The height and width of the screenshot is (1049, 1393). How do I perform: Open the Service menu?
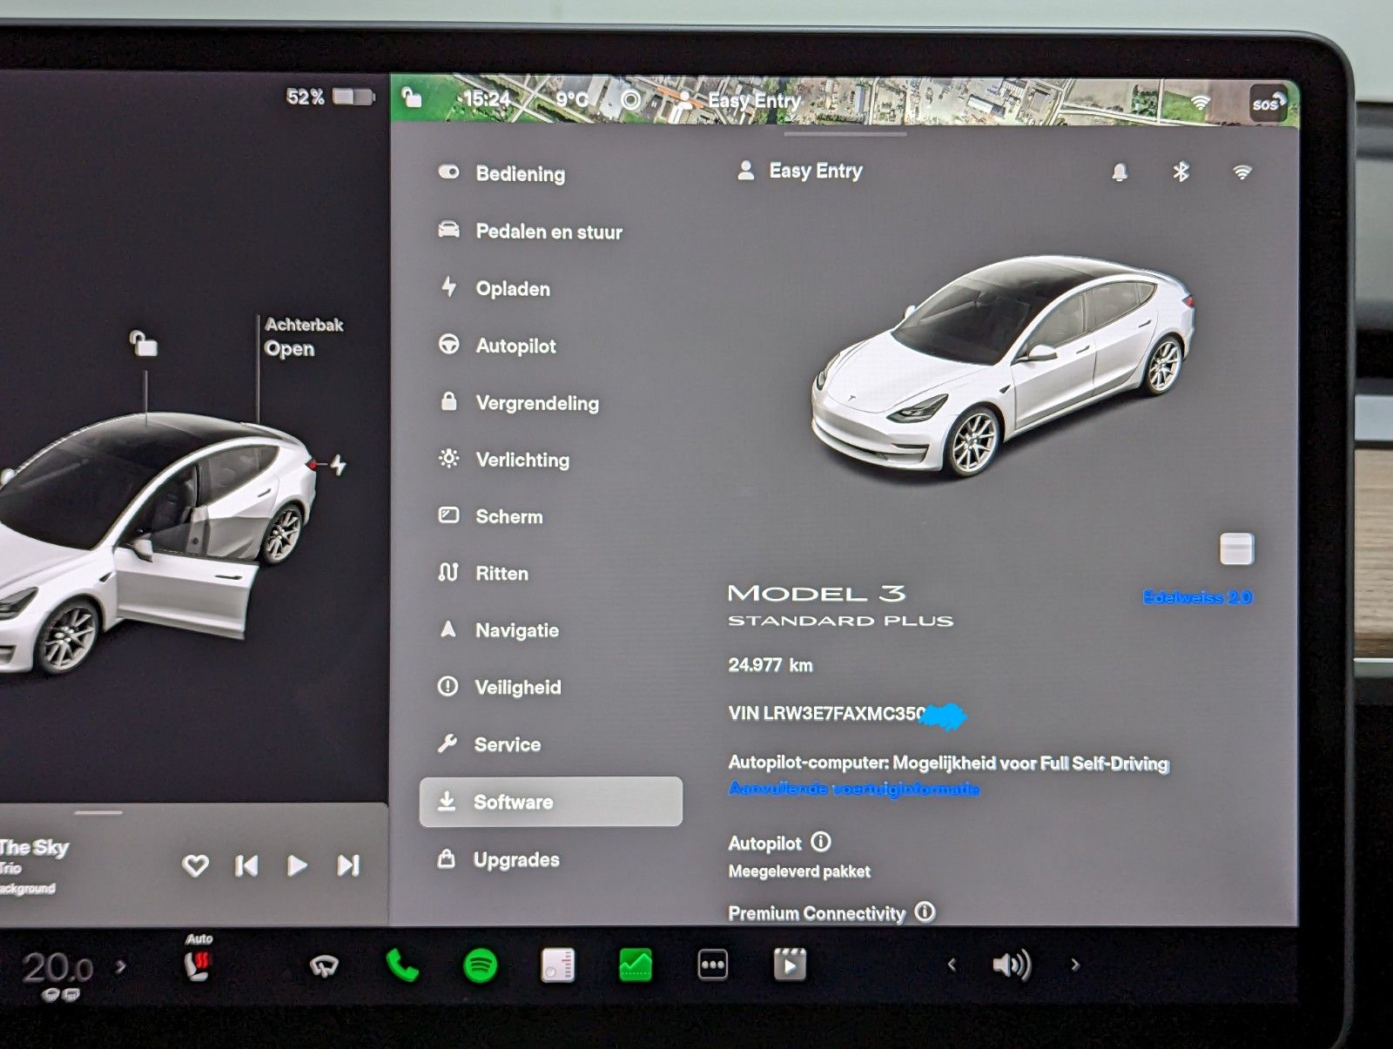(489, 744)
